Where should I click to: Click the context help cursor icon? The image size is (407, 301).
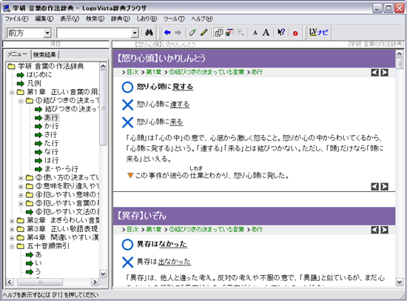point(281,33)
